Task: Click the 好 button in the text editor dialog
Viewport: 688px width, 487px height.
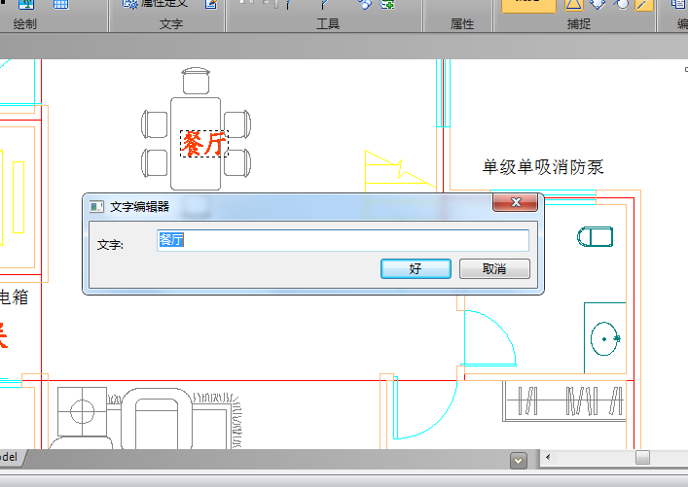Action: pos(416,268)
